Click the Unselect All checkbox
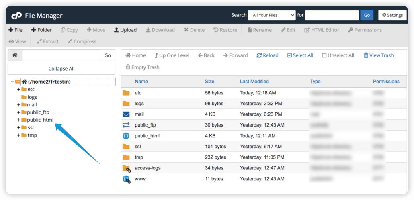The height and width of the screenshot is (200, 414). coord(324,55)
